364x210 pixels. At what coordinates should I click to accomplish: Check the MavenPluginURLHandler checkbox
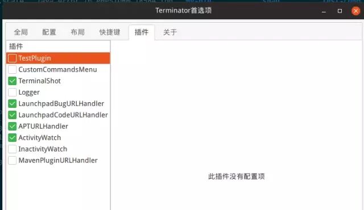tap(13, 160)
